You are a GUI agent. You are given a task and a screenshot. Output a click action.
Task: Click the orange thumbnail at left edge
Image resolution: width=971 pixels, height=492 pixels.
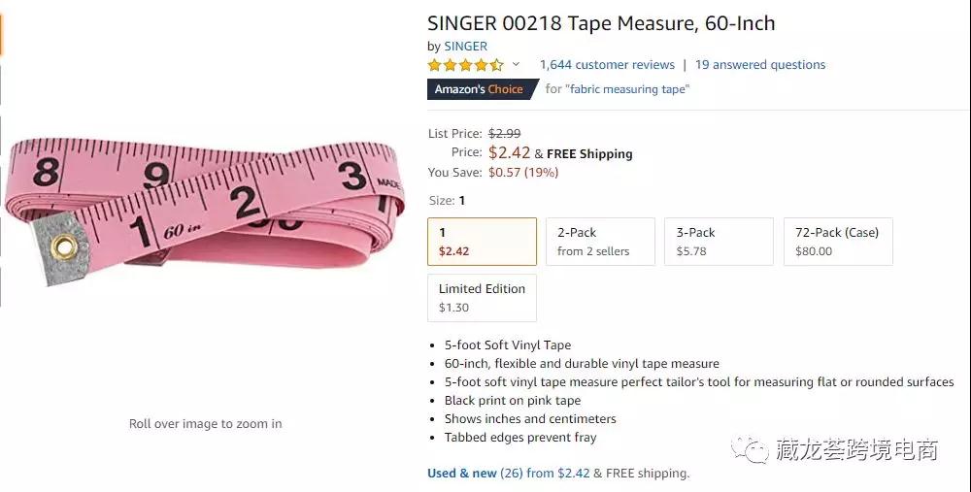click(x=2, y=34)
